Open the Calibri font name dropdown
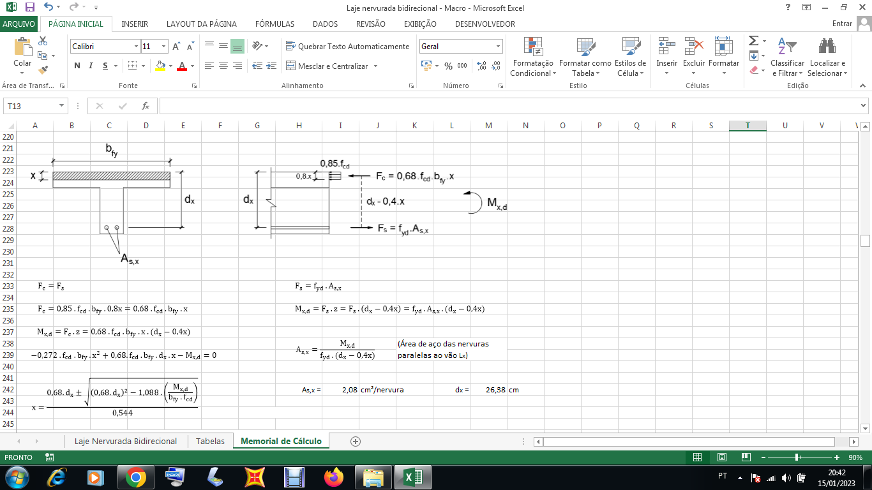 tap(136, 47)
